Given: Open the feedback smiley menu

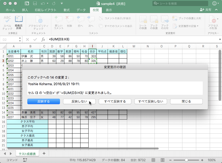Looking at the screenshot, I should coord(215,3).
